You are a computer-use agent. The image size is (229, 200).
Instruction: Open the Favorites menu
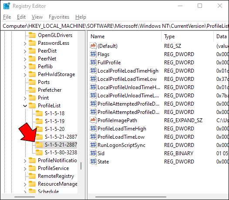point(59,17)
